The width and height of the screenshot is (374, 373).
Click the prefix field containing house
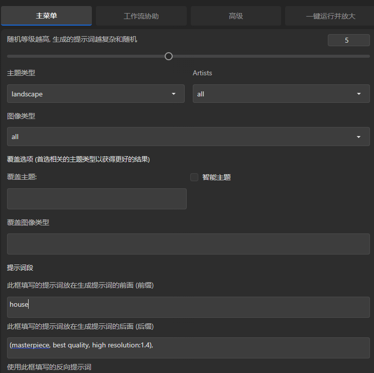tap(188, 307)
